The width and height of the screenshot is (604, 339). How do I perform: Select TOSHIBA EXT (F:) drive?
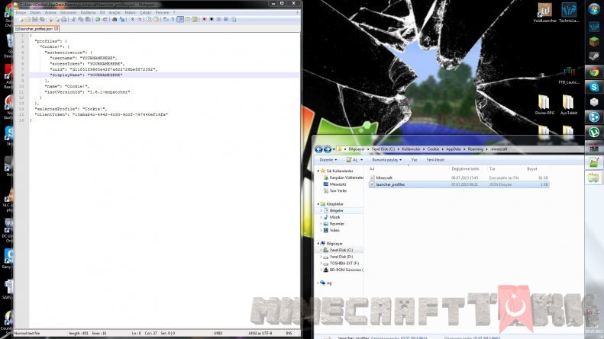point(344,264)
